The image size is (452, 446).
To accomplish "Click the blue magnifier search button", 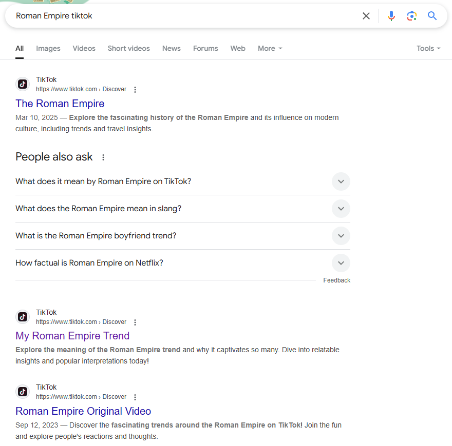I will (432, 16).
